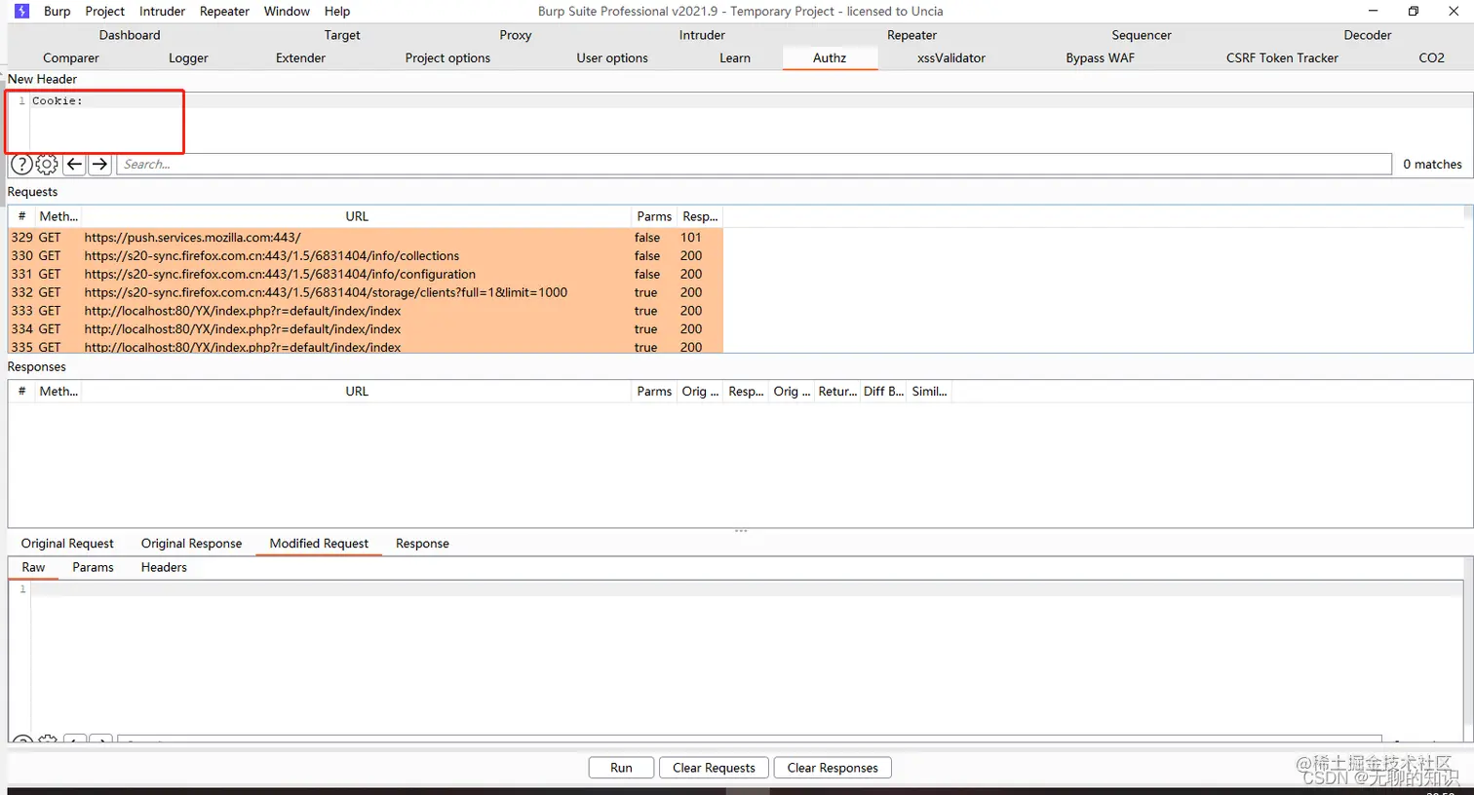Open the Project options tab

pos(447,57)
